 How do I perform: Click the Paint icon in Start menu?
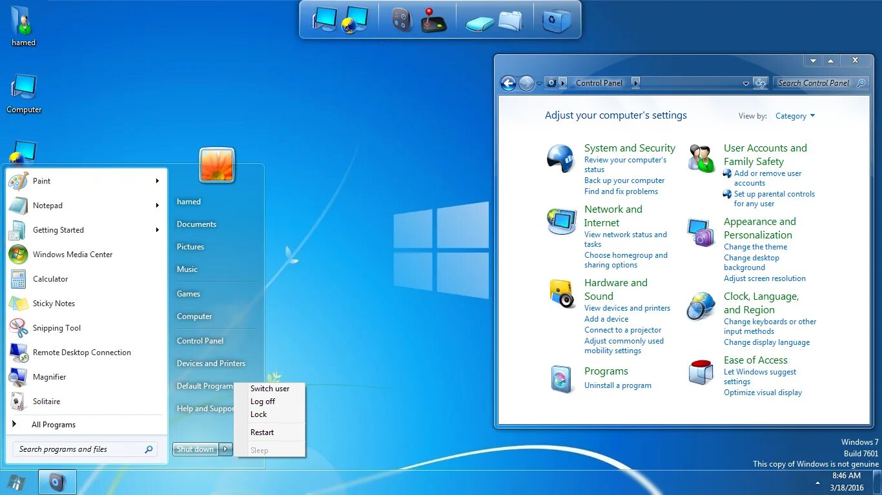pyautogui.click(x=18, y=181)
